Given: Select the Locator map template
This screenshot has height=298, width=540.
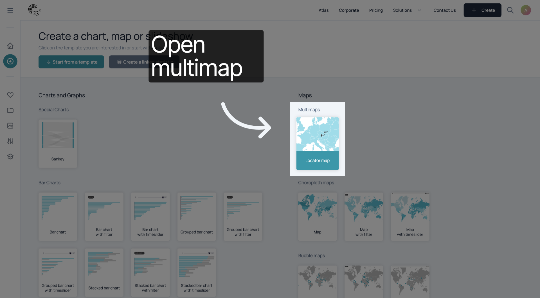Looking at the screenshot, I should pyautogui.click(x=318, y=143).
